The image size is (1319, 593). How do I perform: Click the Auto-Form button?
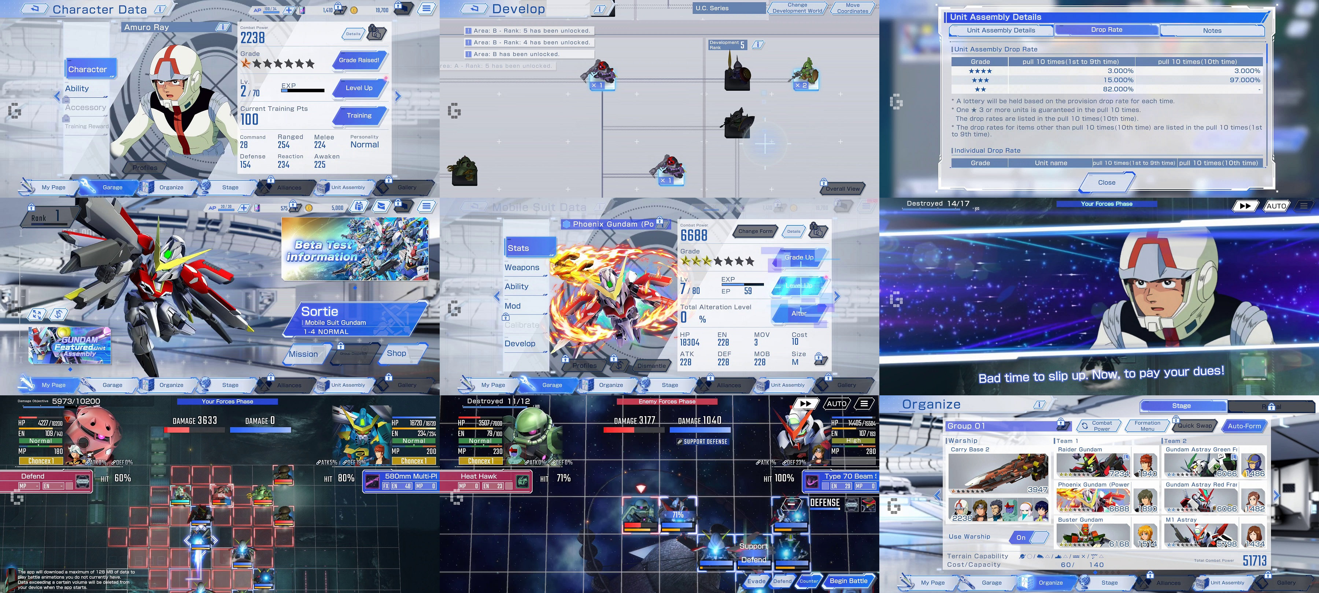point(1244,426)
